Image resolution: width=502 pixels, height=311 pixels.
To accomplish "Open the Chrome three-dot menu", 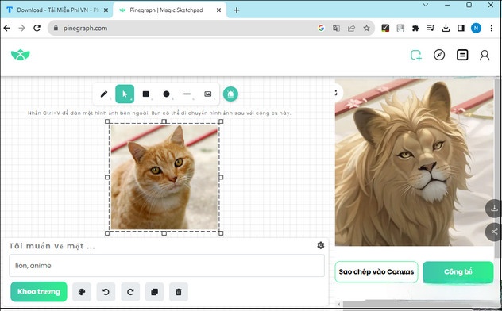I will (x=492, y=28).
